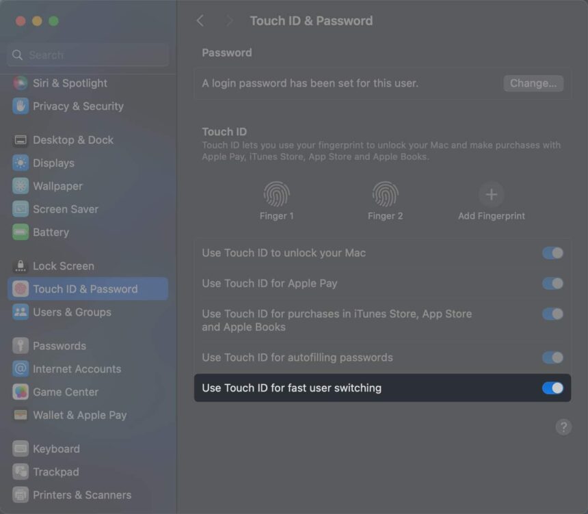Select the Trackpad settings icon
The image size is (588, 514).
pos(55,472)
